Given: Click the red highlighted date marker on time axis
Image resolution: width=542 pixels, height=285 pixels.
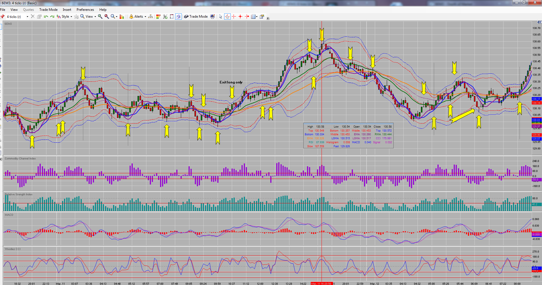Looking at the screenshot, I should [x=322, y=284].
